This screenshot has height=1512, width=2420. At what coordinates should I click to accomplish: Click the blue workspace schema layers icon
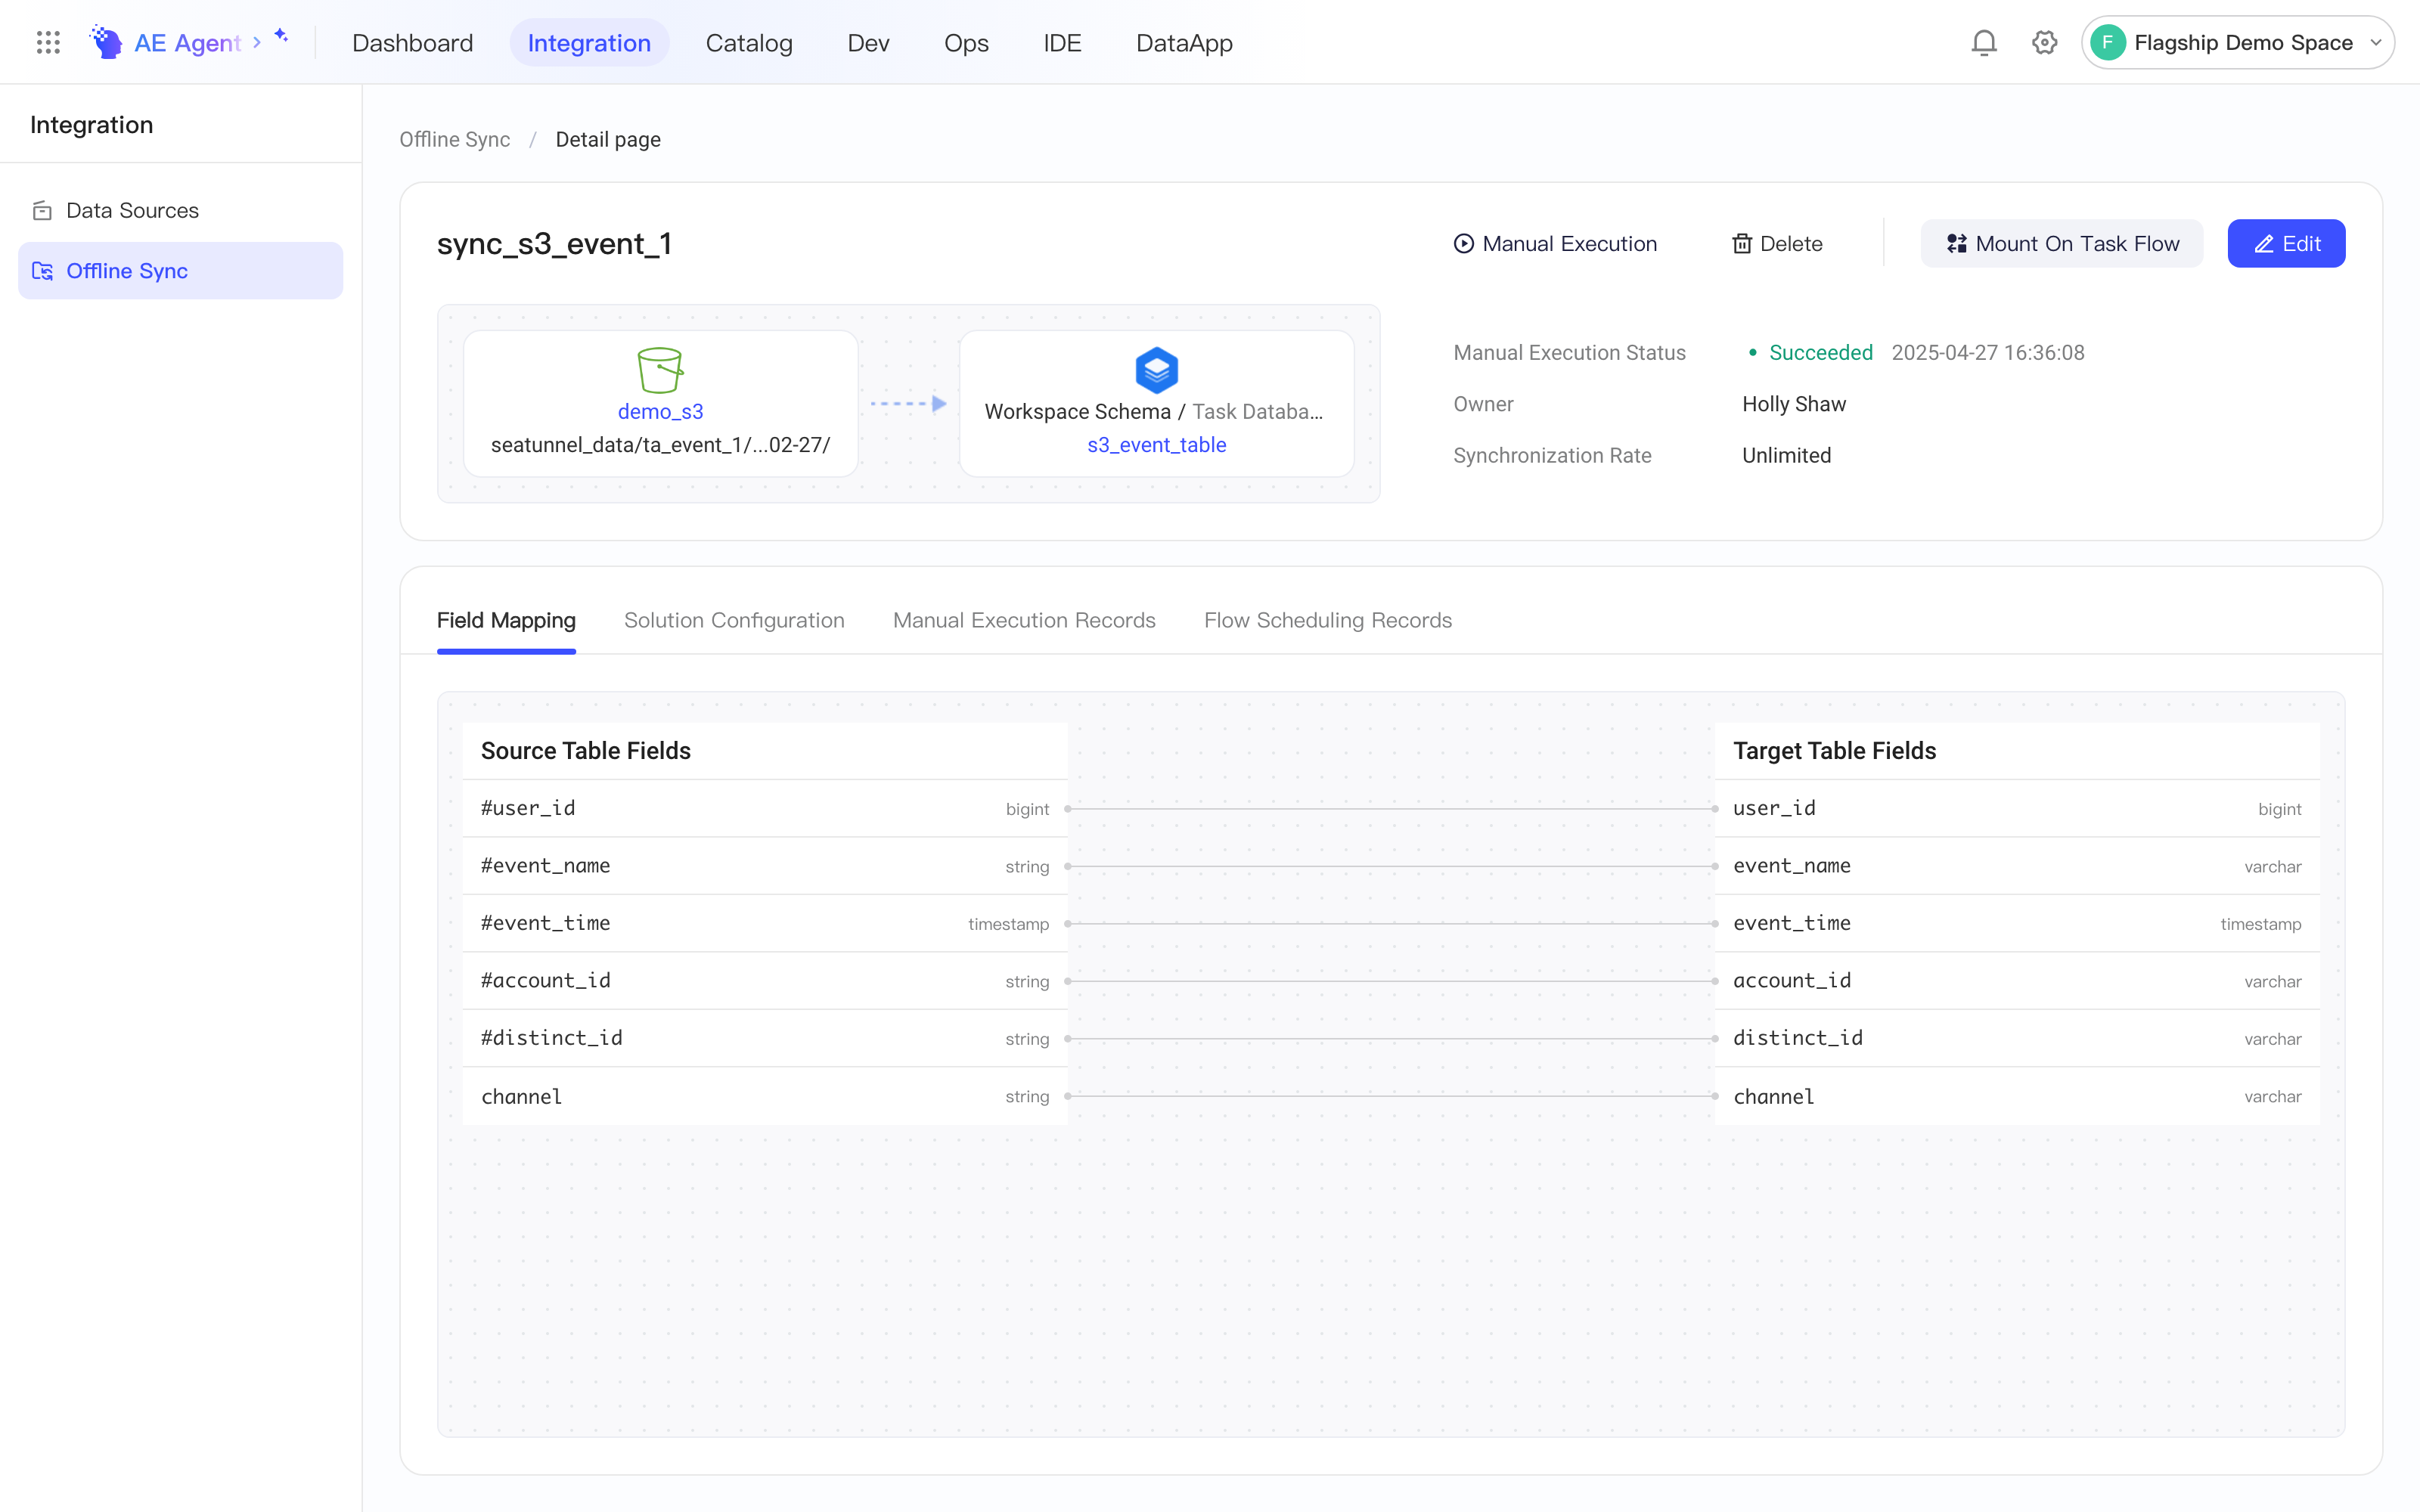(x=1156, y=370)
